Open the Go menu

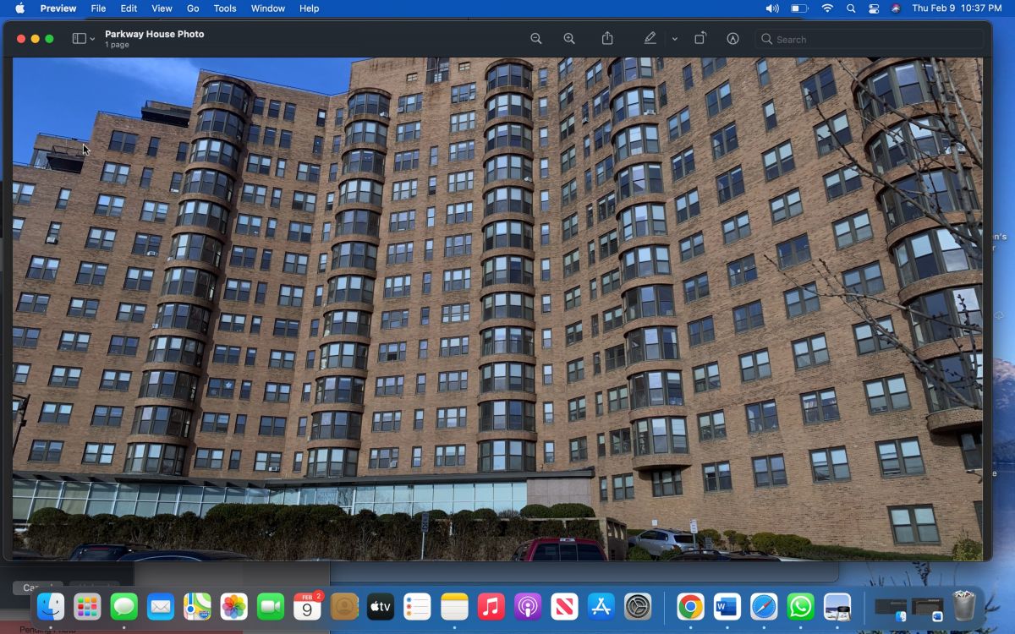click(x=193, y=8)
